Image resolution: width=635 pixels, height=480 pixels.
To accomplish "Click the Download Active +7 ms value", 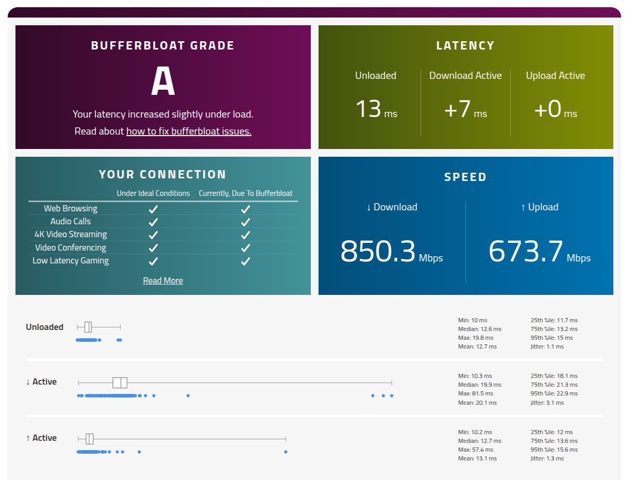I will 465,109.
